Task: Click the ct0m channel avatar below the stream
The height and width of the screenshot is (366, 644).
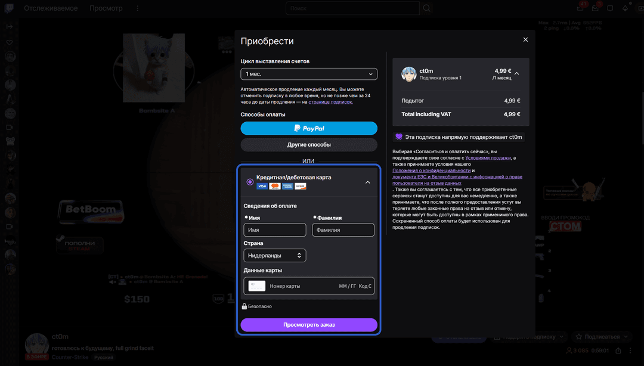Action: point(36,345)
